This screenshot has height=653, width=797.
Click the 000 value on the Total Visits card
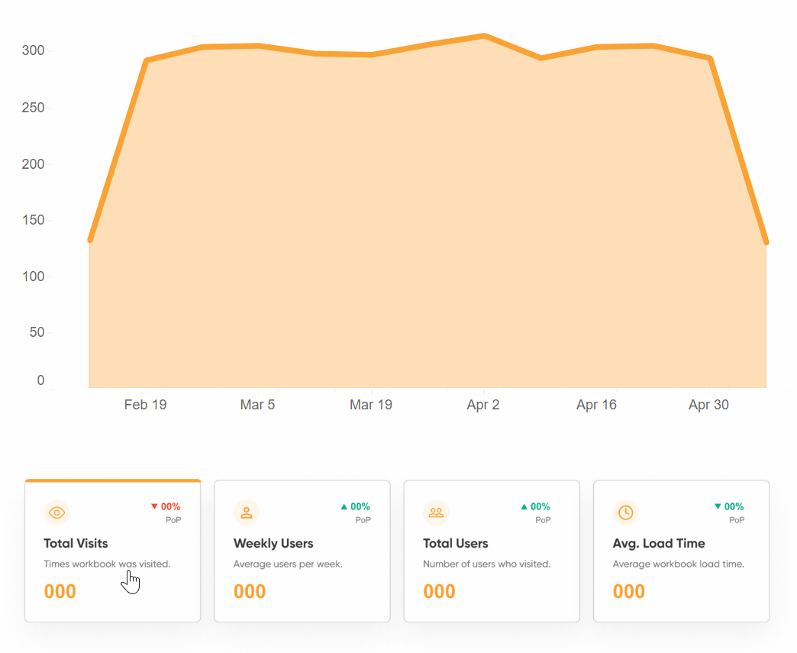(x=60, y=591)
